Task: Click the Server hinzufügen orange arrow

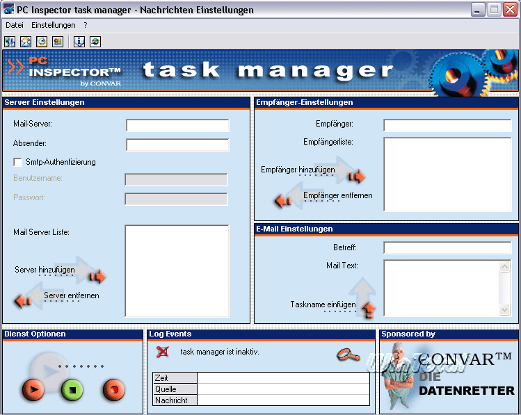Action: [97, 276]
